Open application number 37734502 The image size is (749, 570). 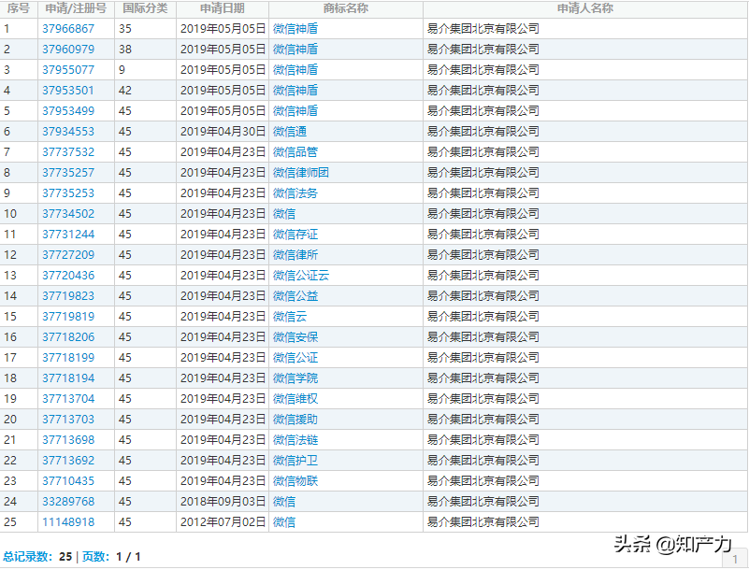68,213
